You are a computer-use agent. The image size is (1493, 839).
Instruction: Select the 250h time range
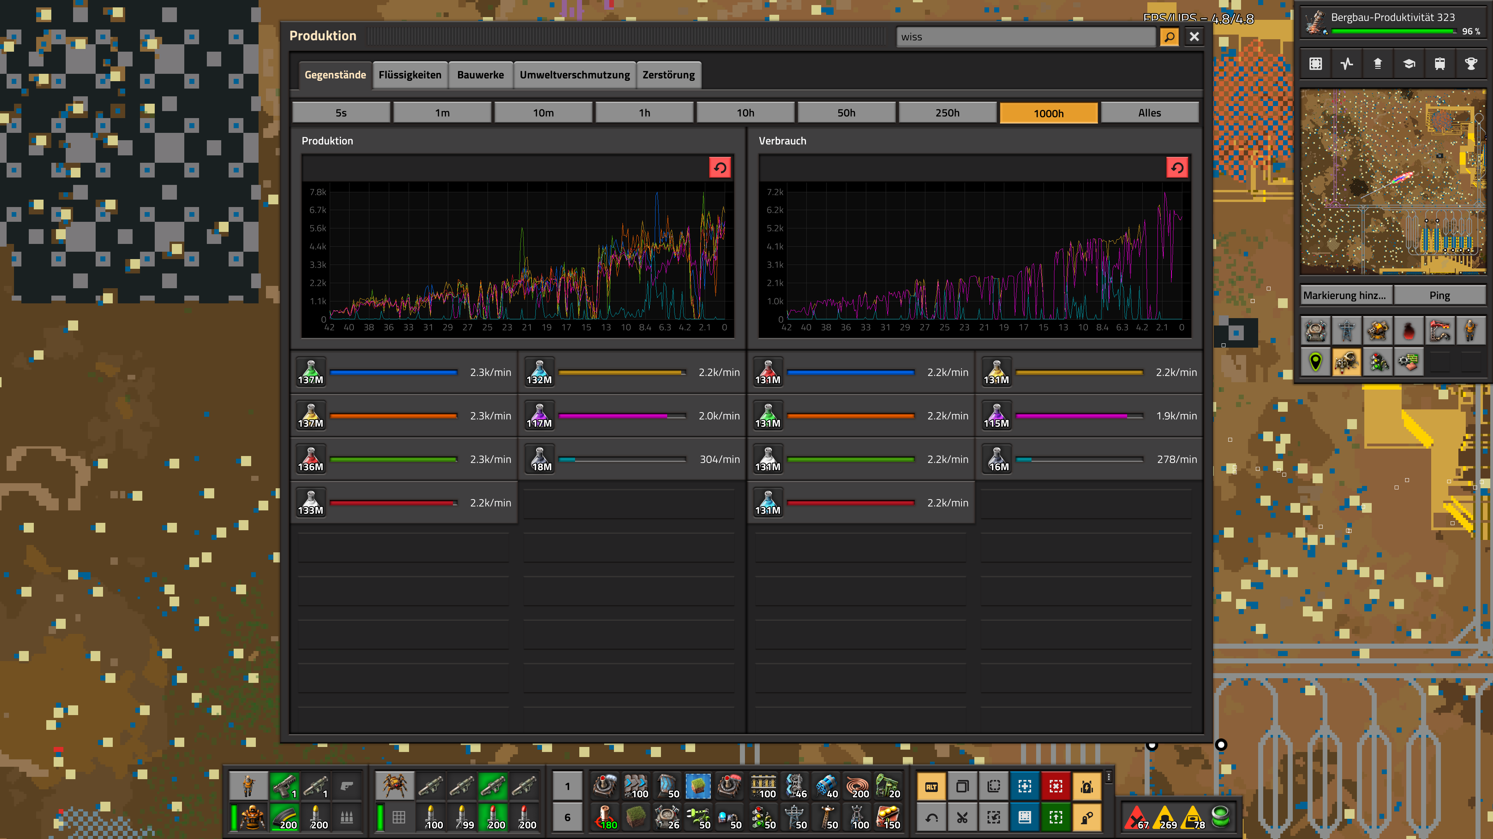(x=947, y=113)
